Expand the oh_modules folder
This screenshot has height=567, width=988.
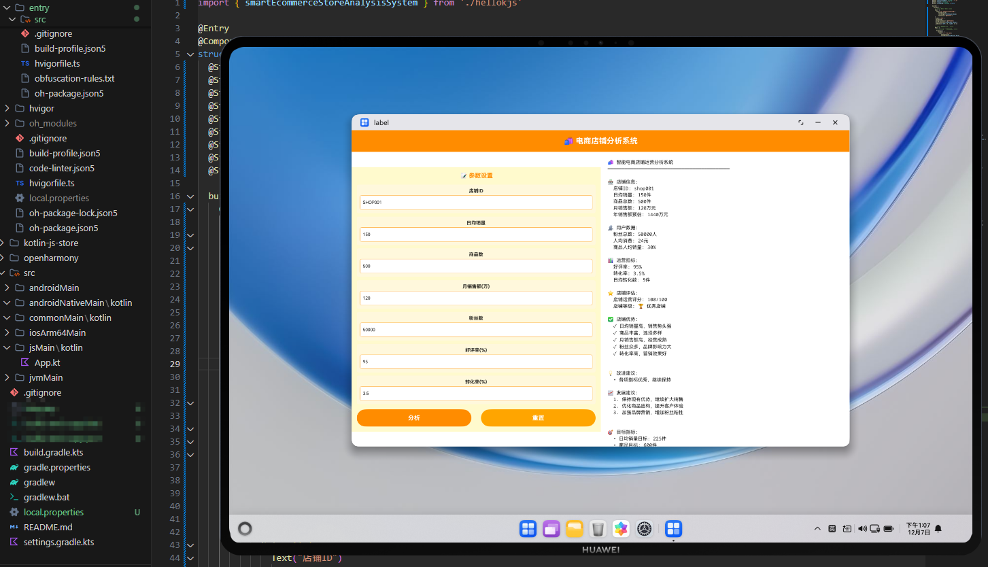(x=7, y=123)
